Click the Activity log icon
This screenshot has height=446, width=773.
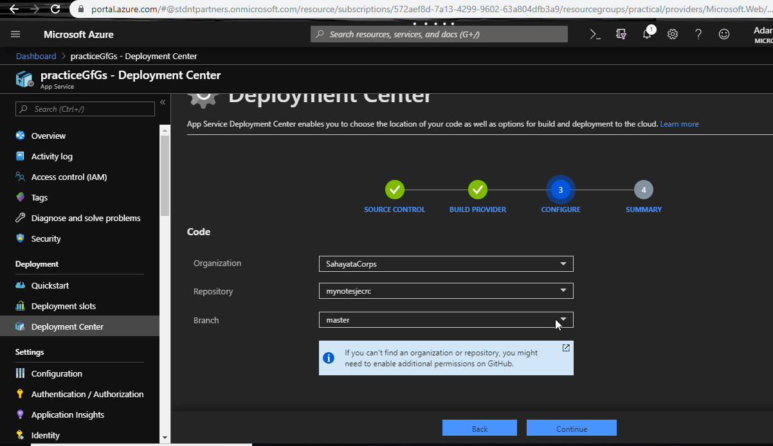(20, 156)
